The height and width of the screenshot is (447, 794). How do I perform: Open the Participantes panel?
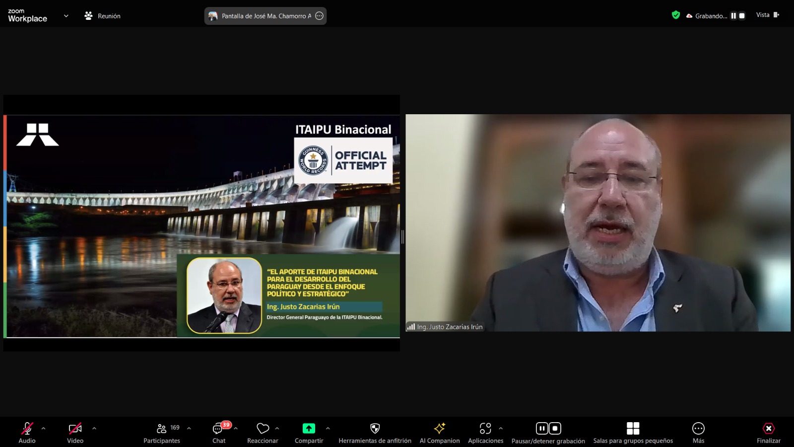point(162,432)
